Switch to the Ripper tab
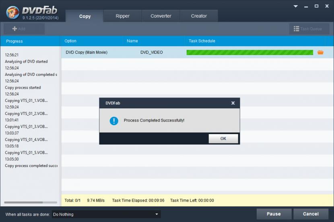 coord(122,16)
